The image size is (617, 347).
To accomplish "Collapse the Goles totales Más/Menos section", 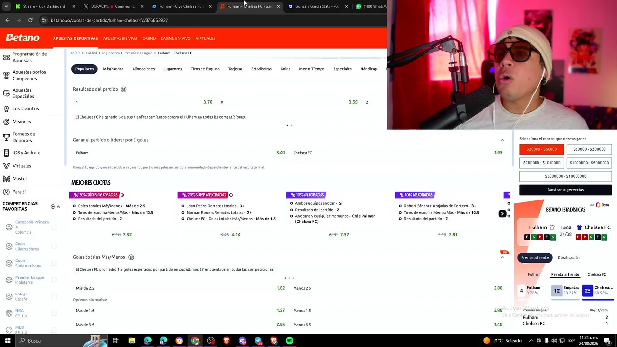I will click(502, 257).
